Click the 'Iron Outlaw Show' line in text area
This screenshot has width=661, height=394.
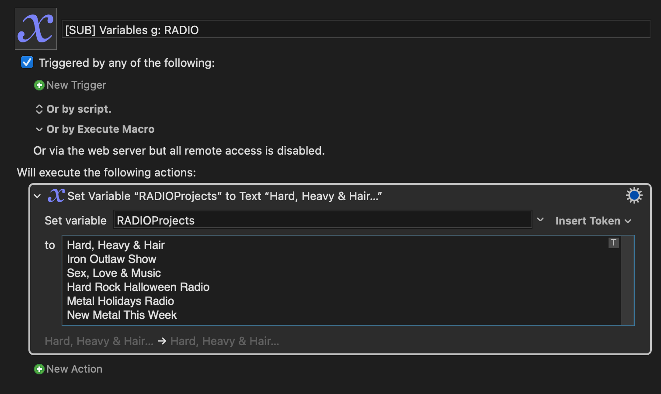click(x=111, y=259)
